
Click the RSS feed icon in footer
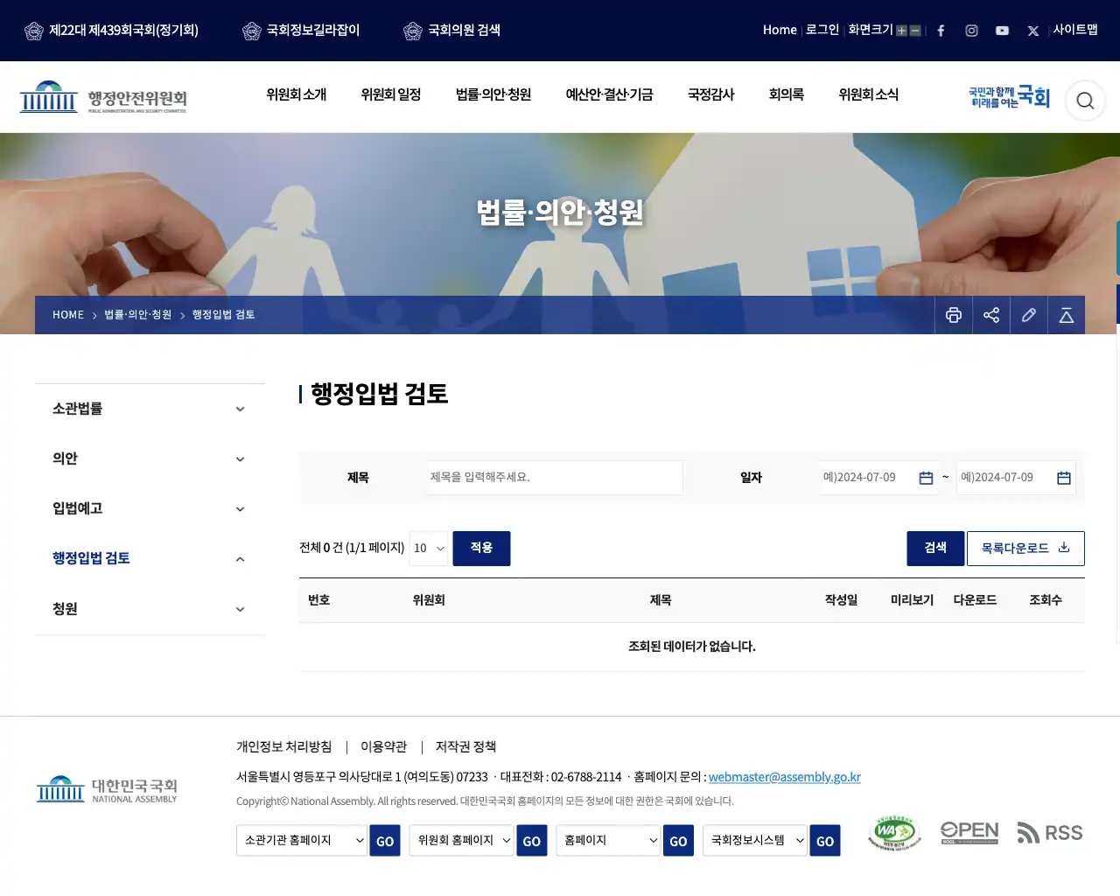pos(1050,833)
